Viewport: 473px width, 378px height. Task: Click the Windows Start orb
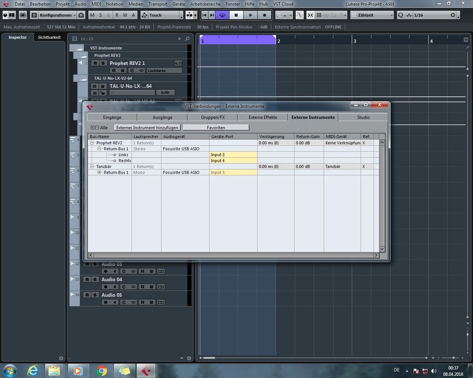10,370
